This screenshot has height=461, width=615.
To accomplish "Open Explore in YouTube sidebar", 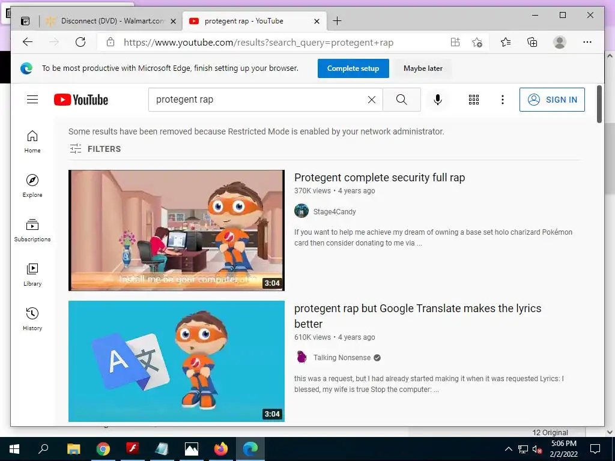I will pos(32,186).
